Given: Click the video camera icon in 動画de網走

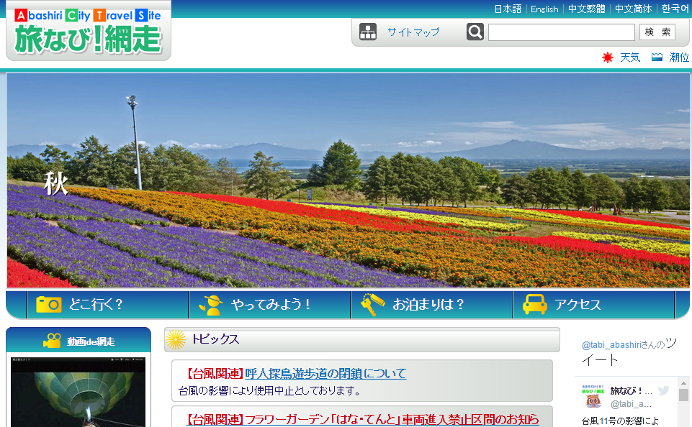Looking at the screenshot, I should [52, 341].
